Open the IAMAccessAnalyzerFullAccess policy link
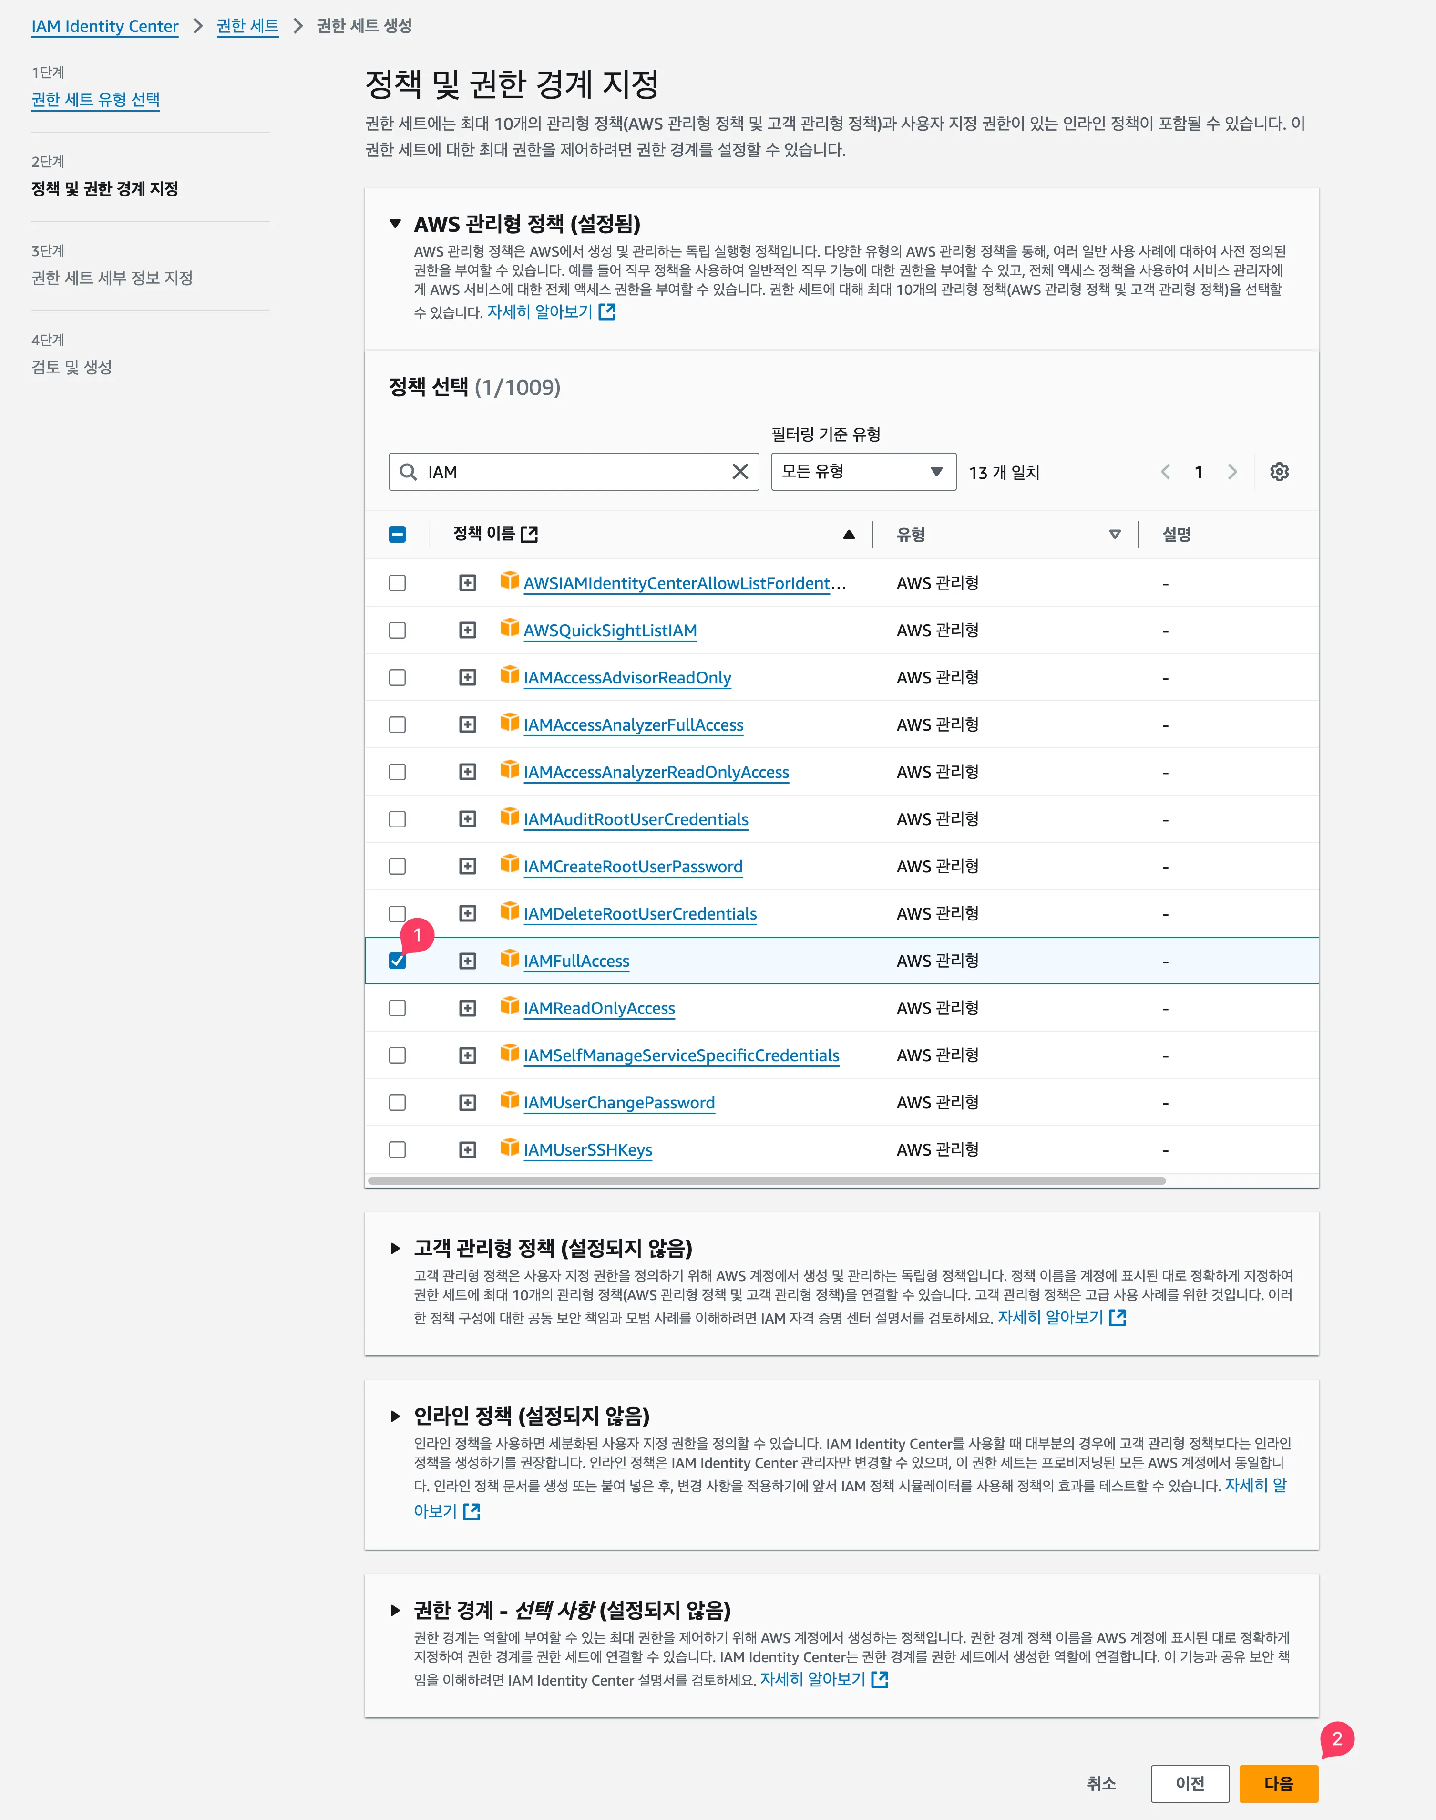1436x1820 pixels. point(633,725)
